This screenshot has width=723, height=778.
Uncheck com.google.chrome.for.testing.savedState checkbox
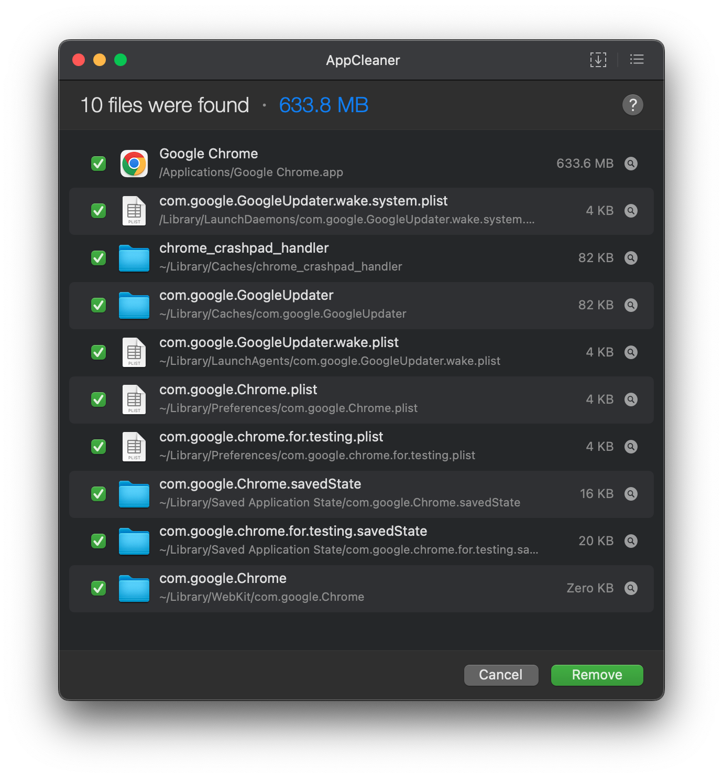point(98,541)
